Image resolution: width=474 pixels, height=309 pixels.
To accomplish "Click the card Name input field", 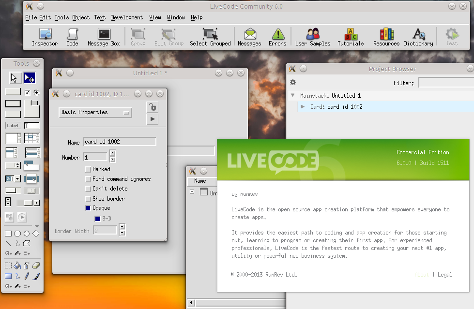I will 120,142.
